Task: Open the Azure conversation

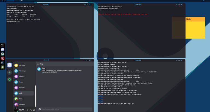Action: click(24, 82)
